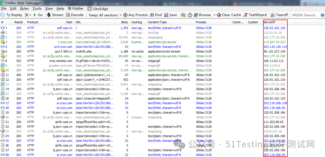Image resolution: width=325 pixels, height=157 pixels.
Task: Click the comment bubble icon in toolbar
Action: [2, 15]
